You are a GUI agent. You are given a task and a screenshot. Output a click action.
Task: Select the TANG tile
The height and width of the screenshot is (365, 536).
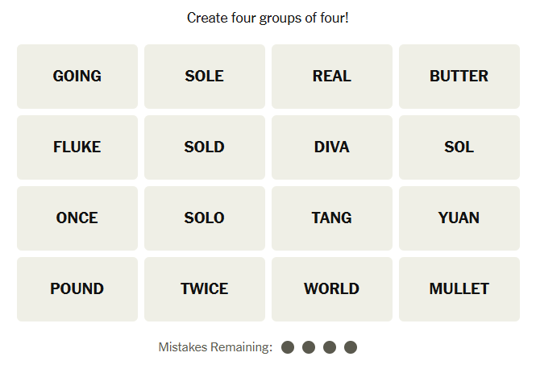click(332, 218)
